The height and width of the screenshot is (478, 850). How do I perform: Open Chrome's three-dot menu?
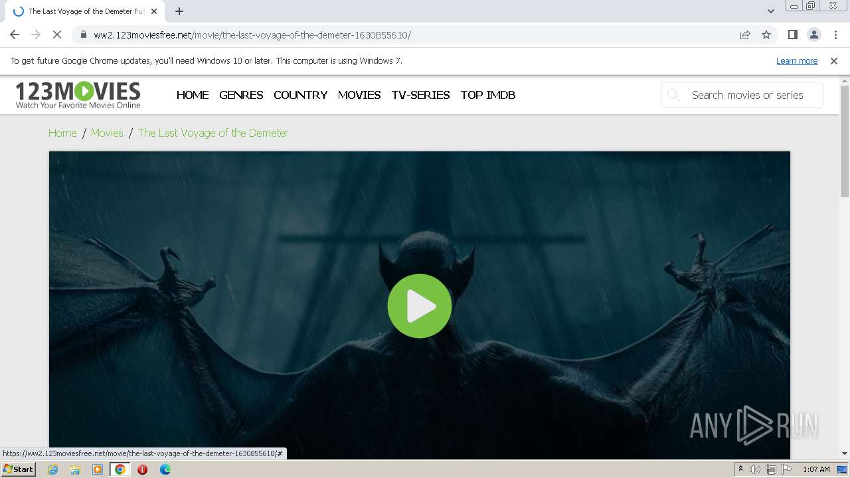coord(835,35)
